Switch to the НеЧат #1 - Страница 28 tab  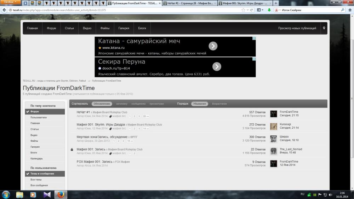tap(189, 3)
